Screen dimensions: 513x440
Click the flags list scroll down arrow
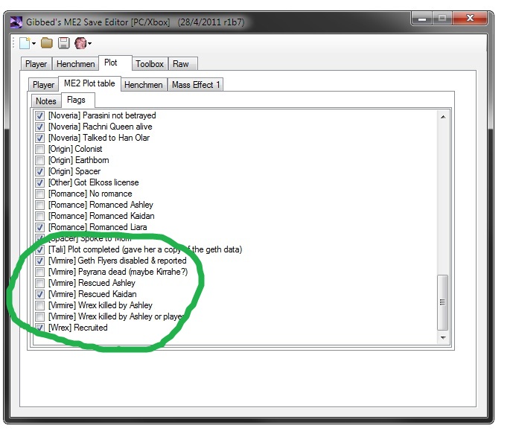point(443,337)
